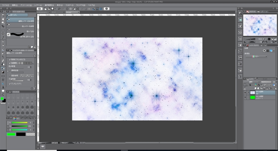
Task: Select 他レイヤーを参照 sub tool
Action: pyautogui.click(x=20, y=25)
